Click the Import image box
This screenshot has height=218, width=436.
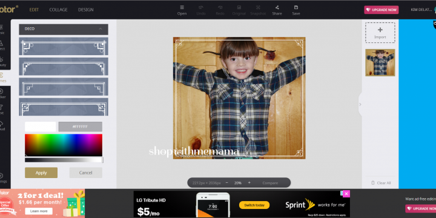(x=380, y=33)
